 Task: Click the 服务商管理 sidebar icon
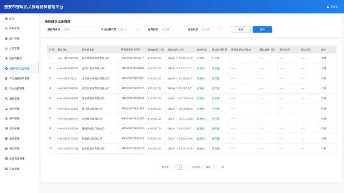tap(6, 58)
